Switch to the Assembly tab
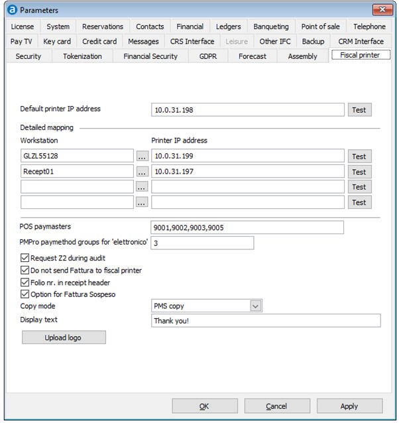Image resolution: width=399 pixels, height=423 pixels. [x=302, y=56]
